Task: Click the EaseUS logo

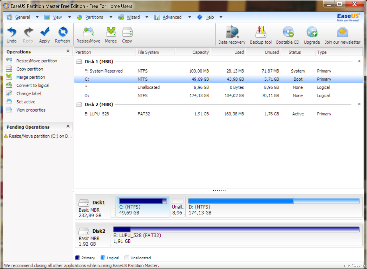Action: tap(348, 17)
